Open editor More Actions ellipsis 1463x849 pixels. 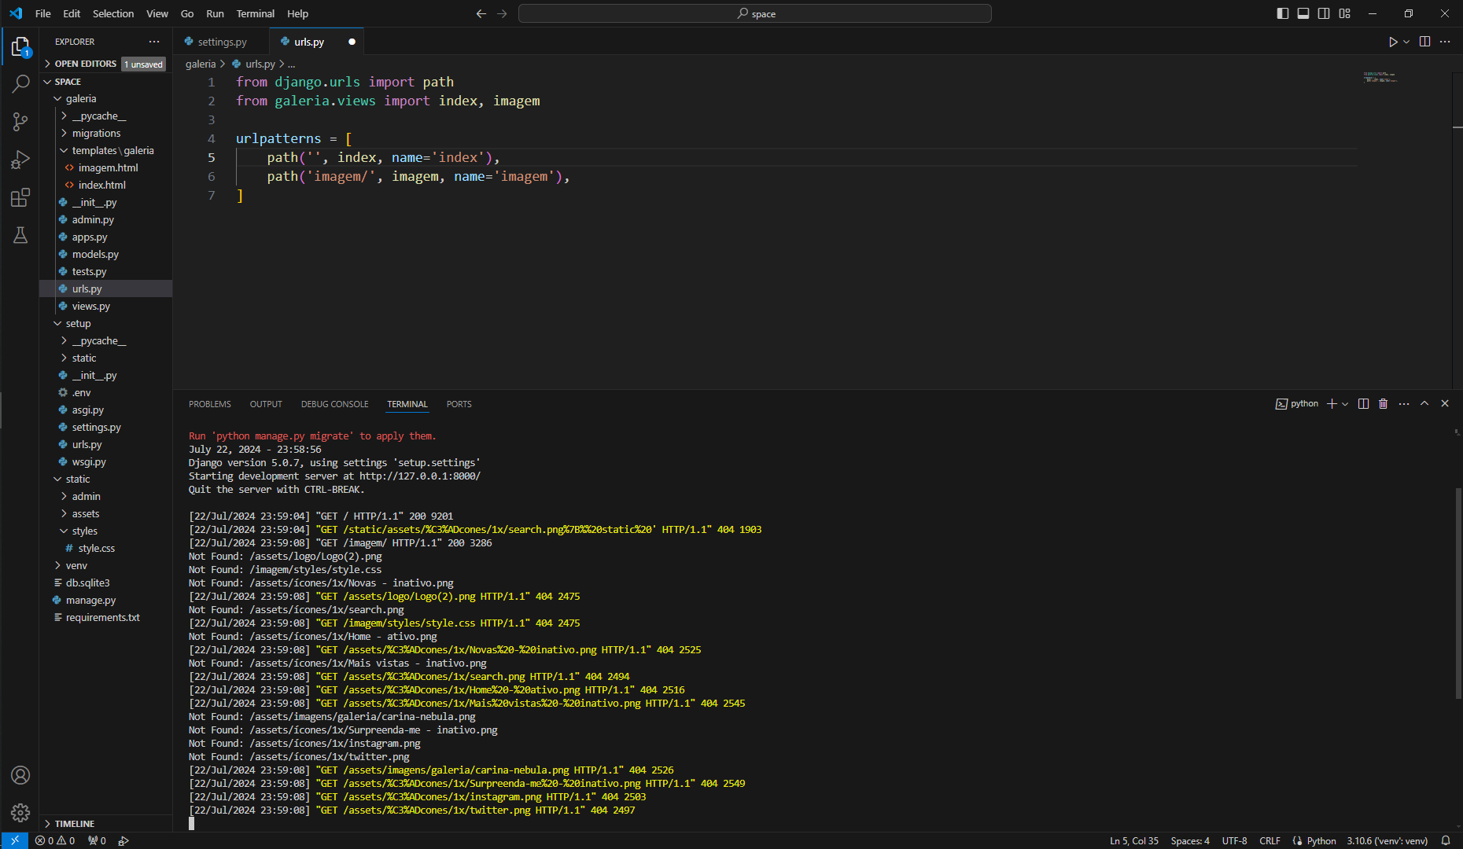click(x=1445, y=42)
